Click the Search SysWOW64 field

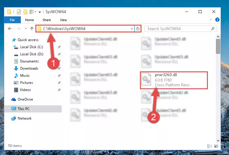coord(181,29)
